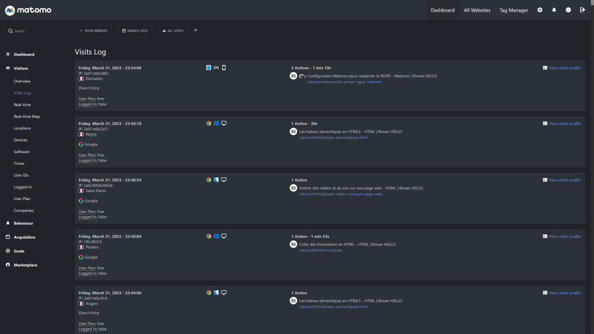Select Real-time Map in the Visitors submenu
The height and width of the screenshot is (334, 594).
(x=27, y=117)
